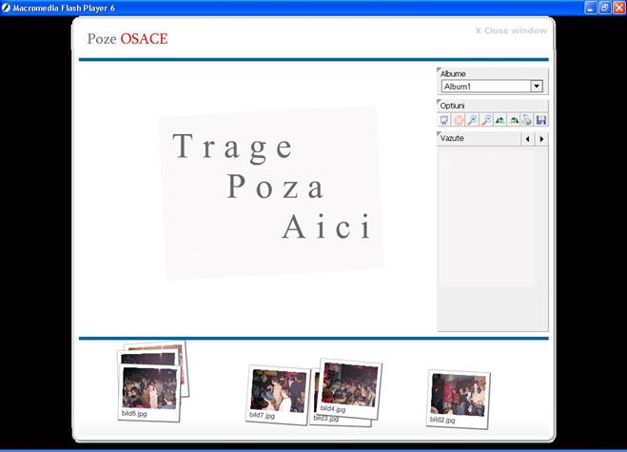The height and width of the screenshot is (452, 627).
Task: Select the bild4.jpg photo thumbnail
Action: click(x=349, y=383)
